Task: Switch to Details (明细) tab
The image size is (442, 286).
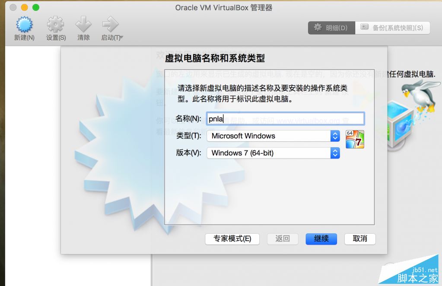Action: point(331,28)
